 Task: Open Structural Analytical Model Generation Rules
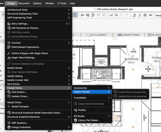36,113
